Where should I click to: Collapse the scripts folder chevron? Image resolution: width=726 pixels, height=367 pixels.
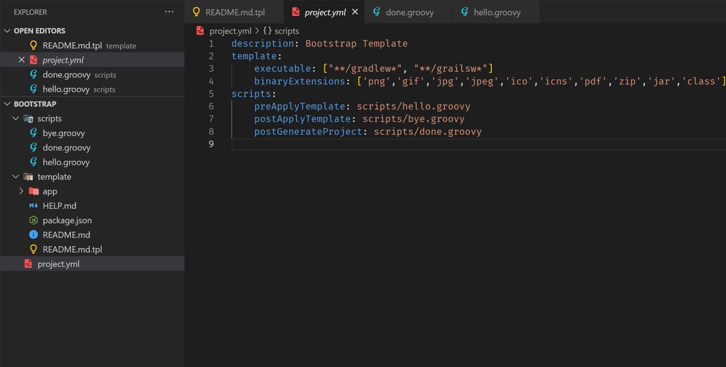(16, 119)
